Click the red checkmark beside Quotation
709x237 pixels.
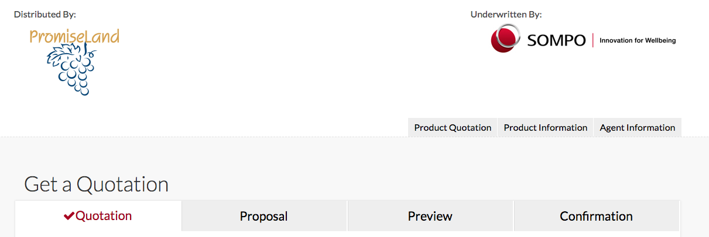coord(69,216)
